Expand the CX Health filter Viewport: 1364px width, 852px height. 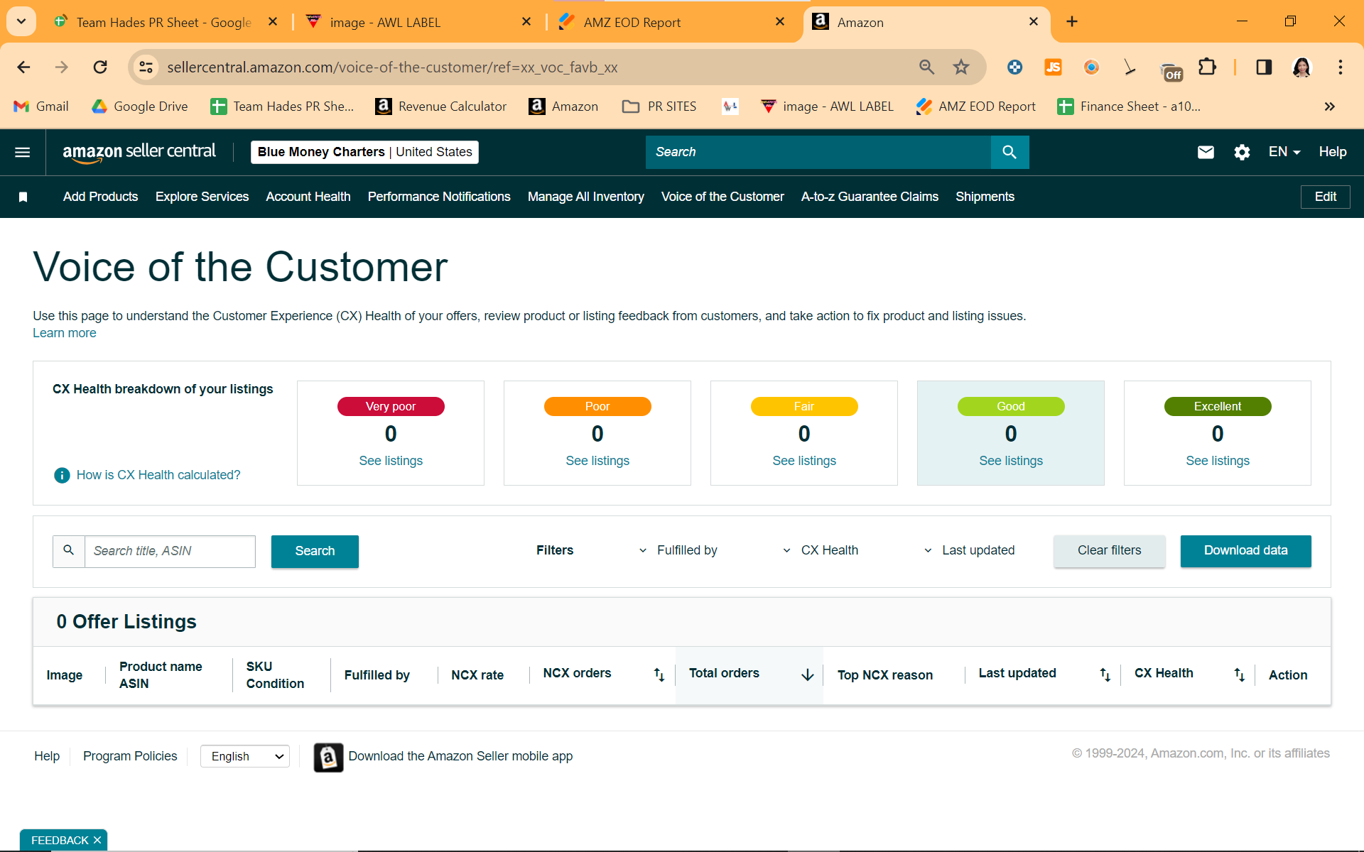click(x=821, y=550)
